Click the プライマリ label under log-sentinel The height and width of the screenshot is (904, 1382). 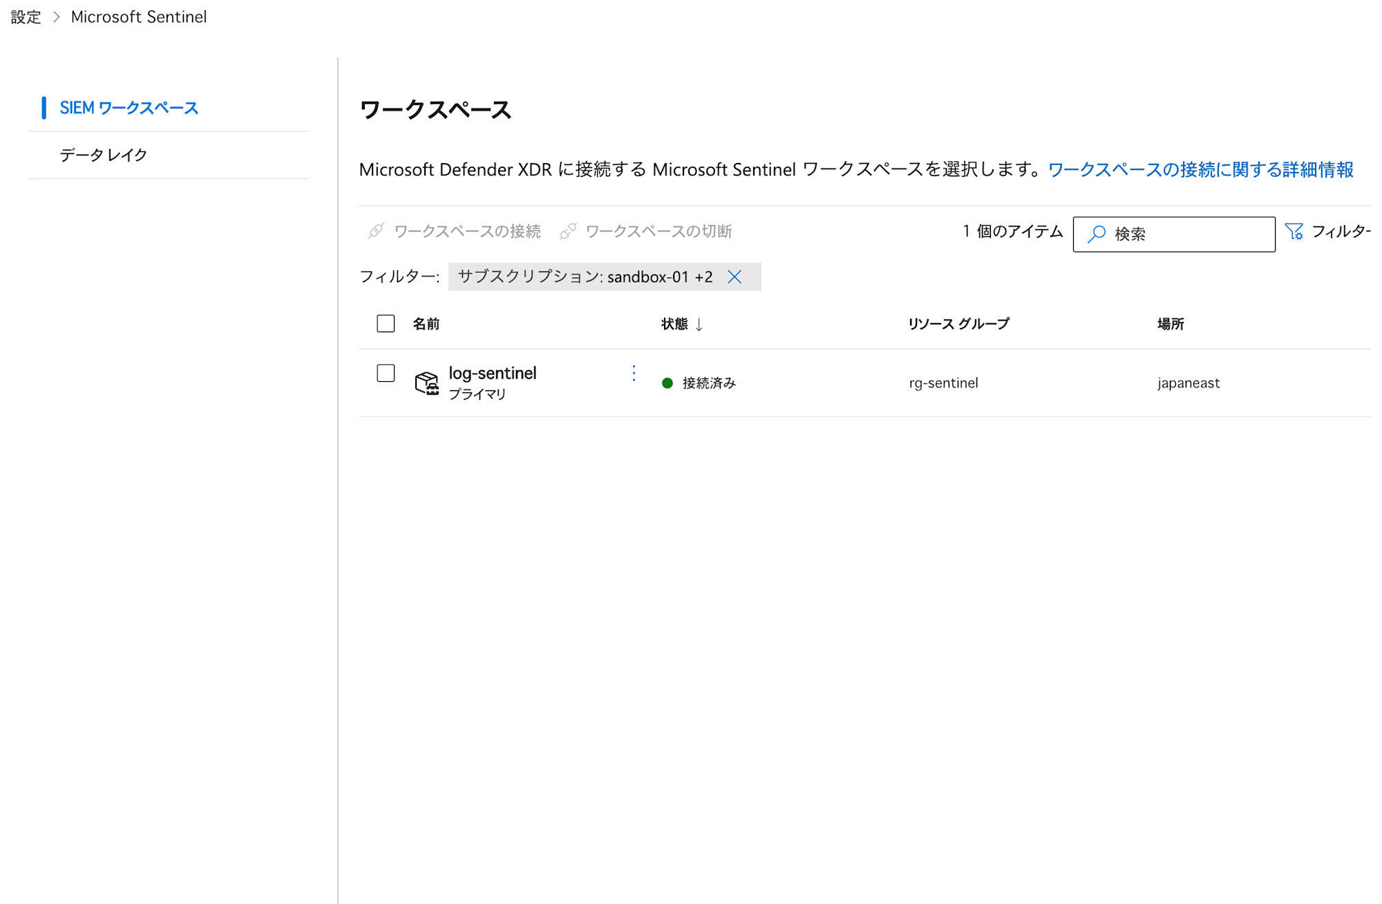pos(477,394)
